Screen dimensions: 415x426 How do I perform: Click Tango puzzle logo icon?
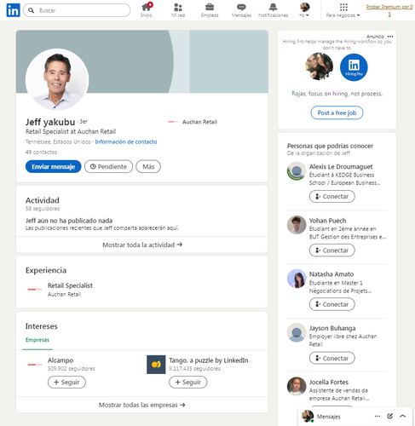click(156, 365)
